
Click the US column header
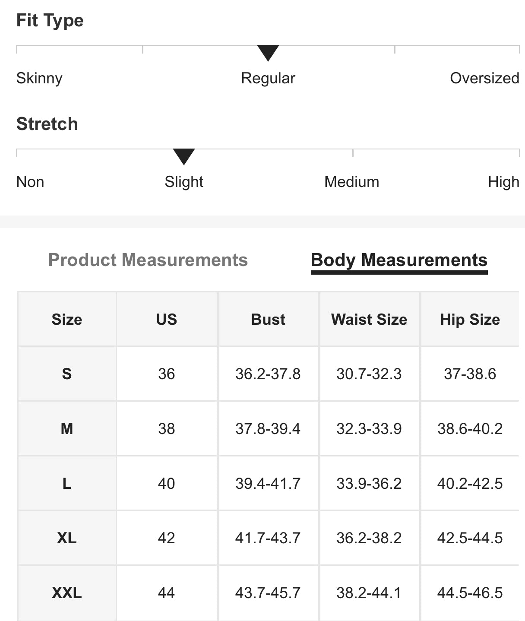point(167,319)
